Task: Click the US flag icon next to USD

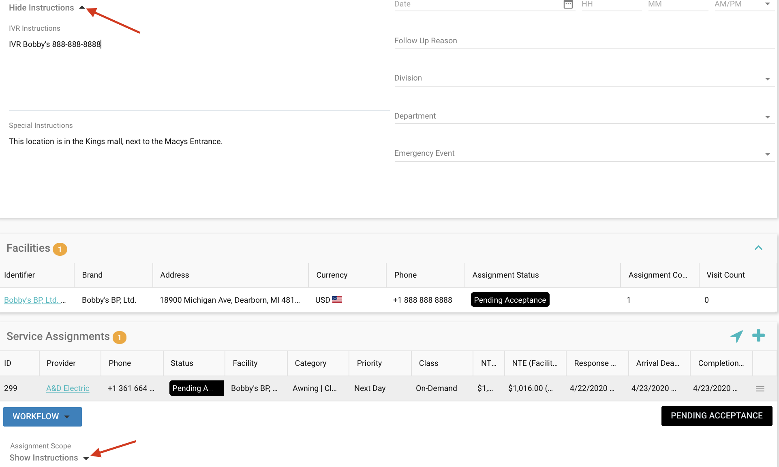Action: click(338, 300)
